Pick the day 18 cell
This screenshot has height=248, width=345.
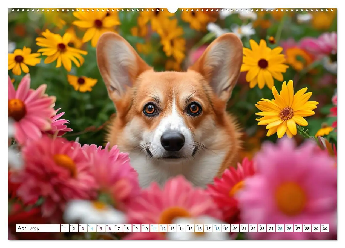217,228
